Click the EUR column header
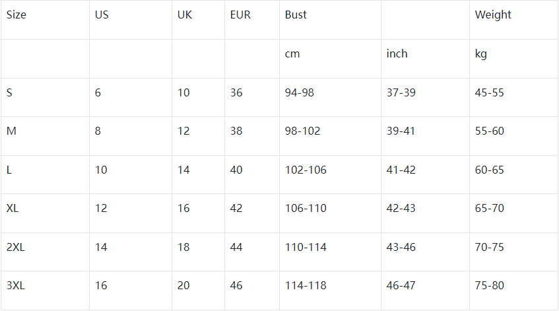This screenshot has width=559, height=311. pyautogui.click(x=240, y=15)
